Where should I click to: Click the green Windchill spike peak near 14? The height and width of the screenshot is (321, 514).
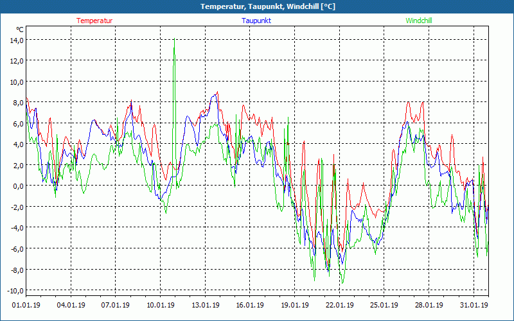[174, 39]
